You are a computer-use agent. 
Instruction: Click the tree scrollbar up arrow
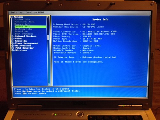pos(48,17)
